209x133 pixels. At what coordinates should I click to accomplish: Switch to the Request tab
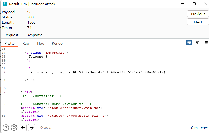11,35
